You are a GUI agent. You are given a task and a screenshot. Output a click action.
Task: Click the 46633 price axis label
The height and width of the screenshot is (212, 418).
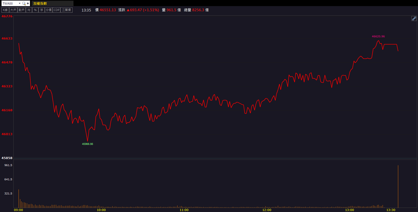pos(7,38)
